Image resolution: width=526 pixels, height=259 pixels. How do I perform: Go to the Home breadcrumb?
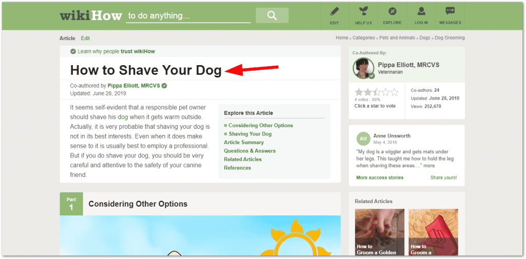tap(342, 38)
